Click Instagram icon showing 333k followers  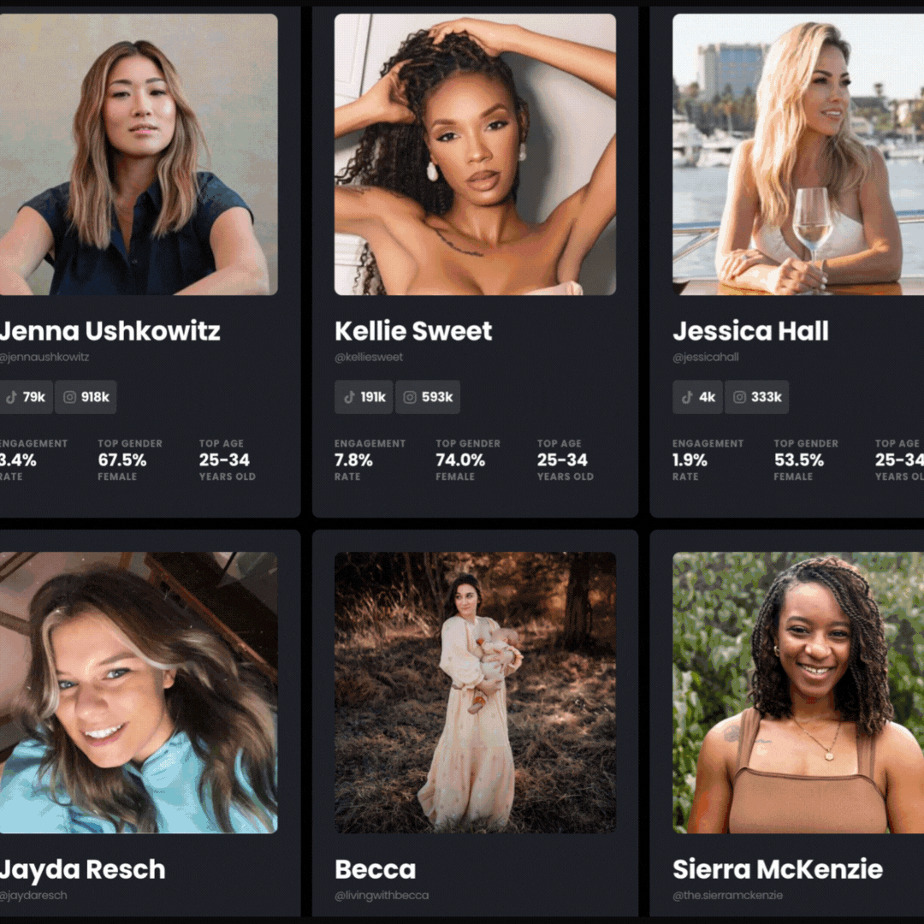(x=740, y=397)
